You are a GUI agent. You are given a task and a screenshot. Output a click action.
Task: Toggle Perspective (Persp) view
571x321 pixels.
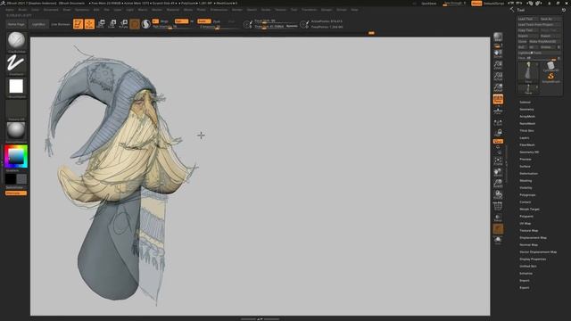[498, 99]
